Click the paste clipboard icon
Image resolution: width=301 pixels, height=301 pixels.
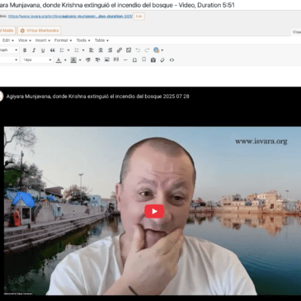coord(153,60)
